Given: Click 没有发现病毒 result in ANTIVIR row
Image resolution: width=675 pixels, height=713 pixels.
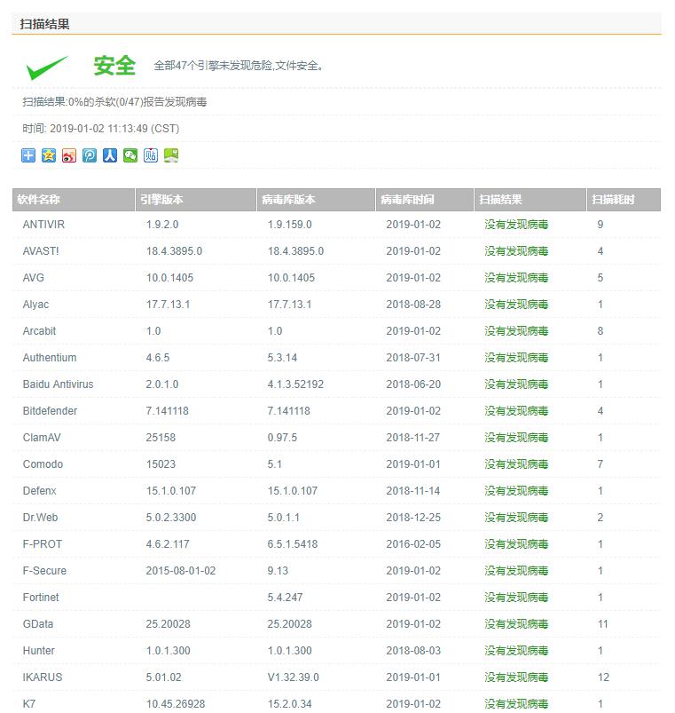Looking at the screenshot, I should click(x=516, y=224).
